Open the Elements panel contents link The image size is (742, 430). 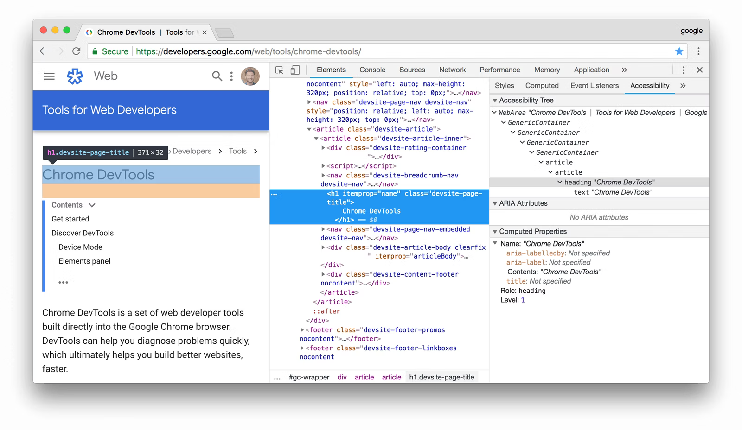[84, 261]
